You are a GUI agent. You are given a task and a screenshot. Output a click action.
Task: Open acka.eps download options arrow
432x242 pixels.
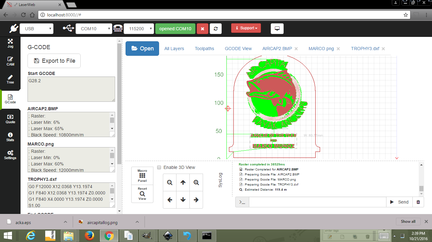pyautogui.click(x=65, y=222)
